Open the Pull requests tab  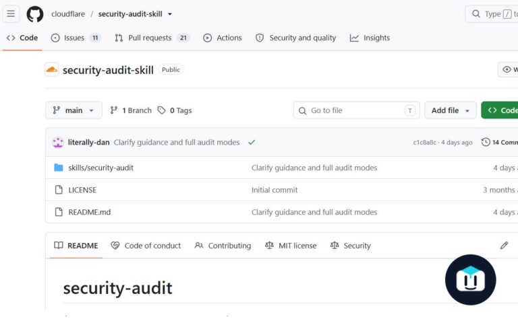point(152,38)
